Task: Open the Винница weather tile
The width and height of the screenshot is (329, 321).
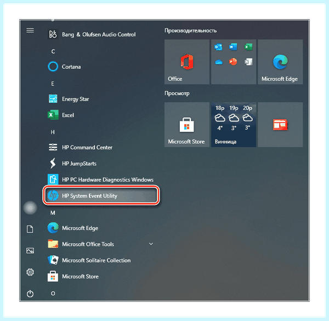Action: pos(234,125)
